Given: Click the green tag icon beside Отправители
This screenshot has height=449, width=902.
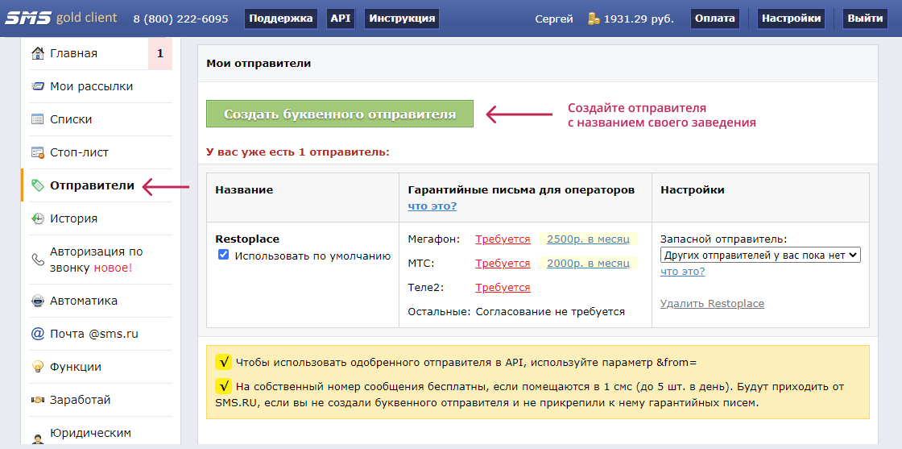Looking at the screenshot, I should click(x=38, y=185).
